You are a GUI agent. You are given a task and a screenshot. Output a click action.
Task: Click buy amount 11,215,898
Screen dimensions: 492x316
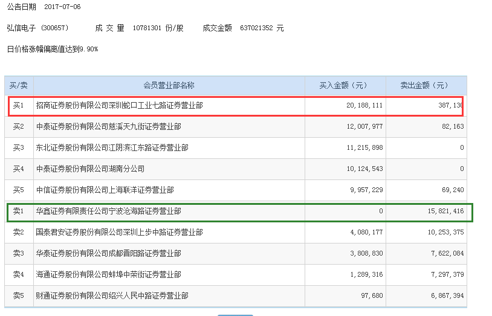[364, 147]
